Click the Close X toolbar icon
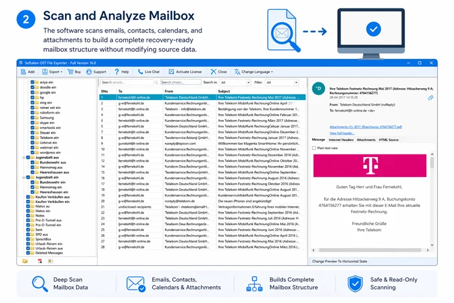The image size is (454, 303). [x=213, y=71]
